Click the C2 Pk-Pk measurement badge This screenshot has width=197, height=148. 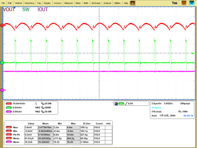9,134
